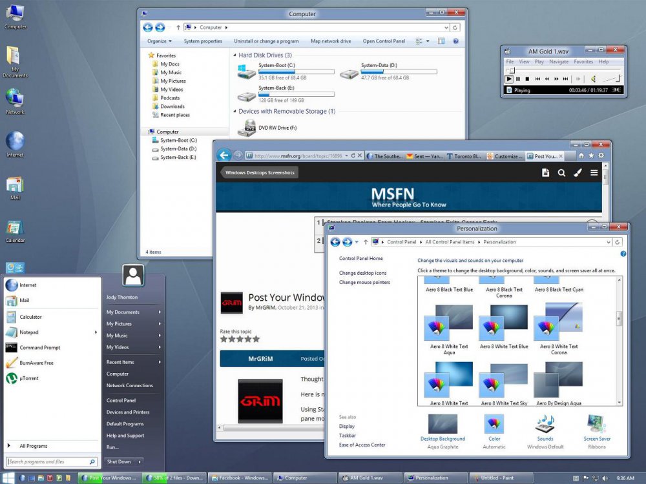Pause playback of AM Gold 1.wav
Viewport: 646px width, 484px height.
[x=518, y=79]
